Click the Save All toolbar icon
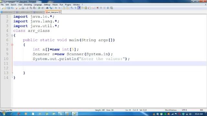This screenshot has height=116, width=207. point(12,8)
